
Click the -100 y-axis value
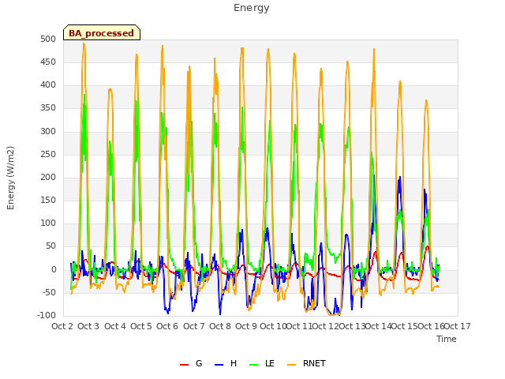(47, 315)
